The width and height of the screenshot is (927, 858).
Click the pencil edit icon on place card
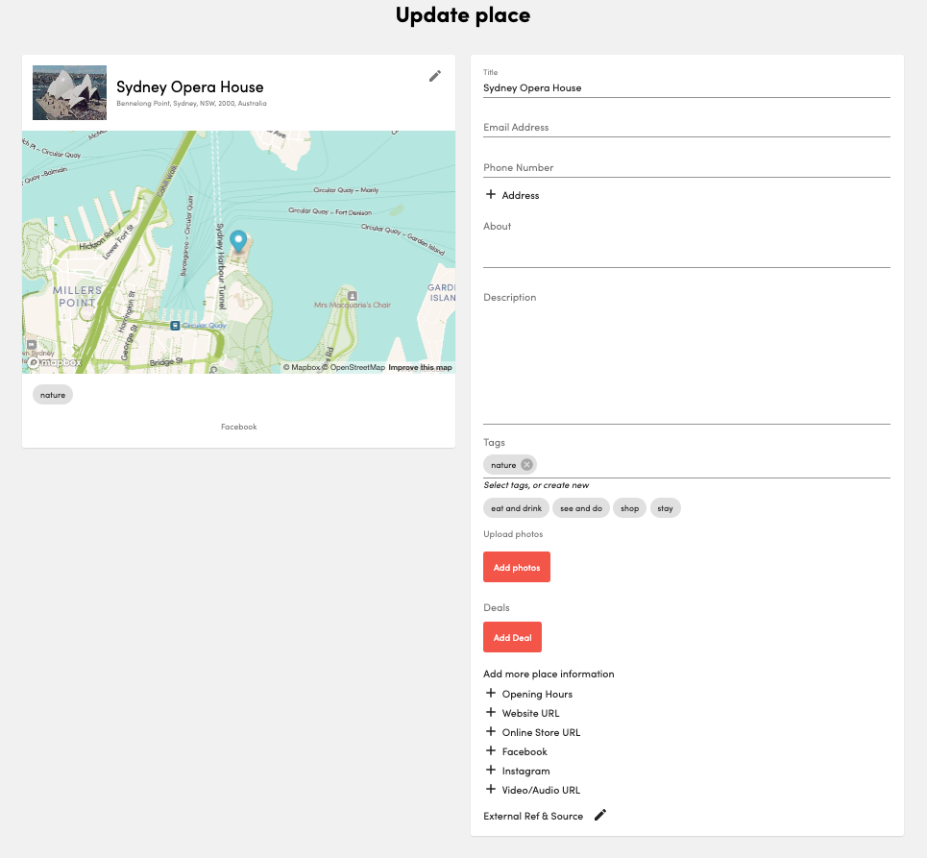point(434,76)
